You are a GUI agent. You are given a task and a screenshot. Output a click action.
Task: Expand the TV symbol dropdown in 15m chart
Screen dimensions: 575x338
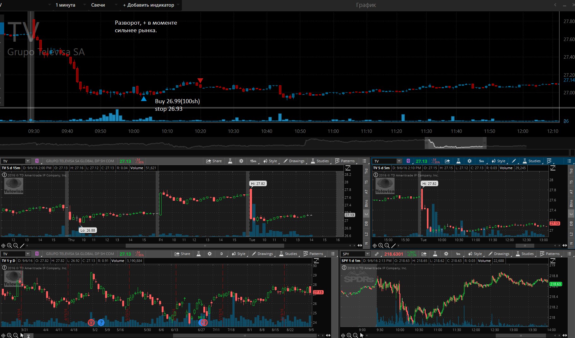(28, 161)
